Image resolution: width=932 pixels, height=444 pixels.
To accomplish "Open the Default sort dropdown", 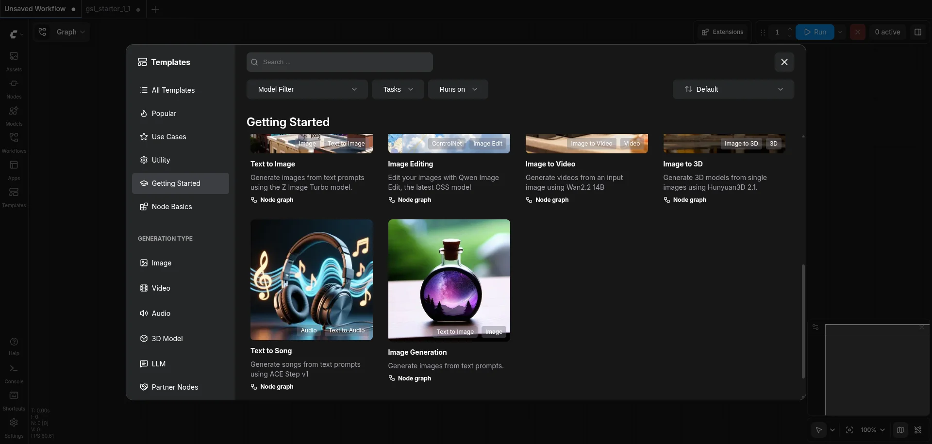I will coord(733,89).
